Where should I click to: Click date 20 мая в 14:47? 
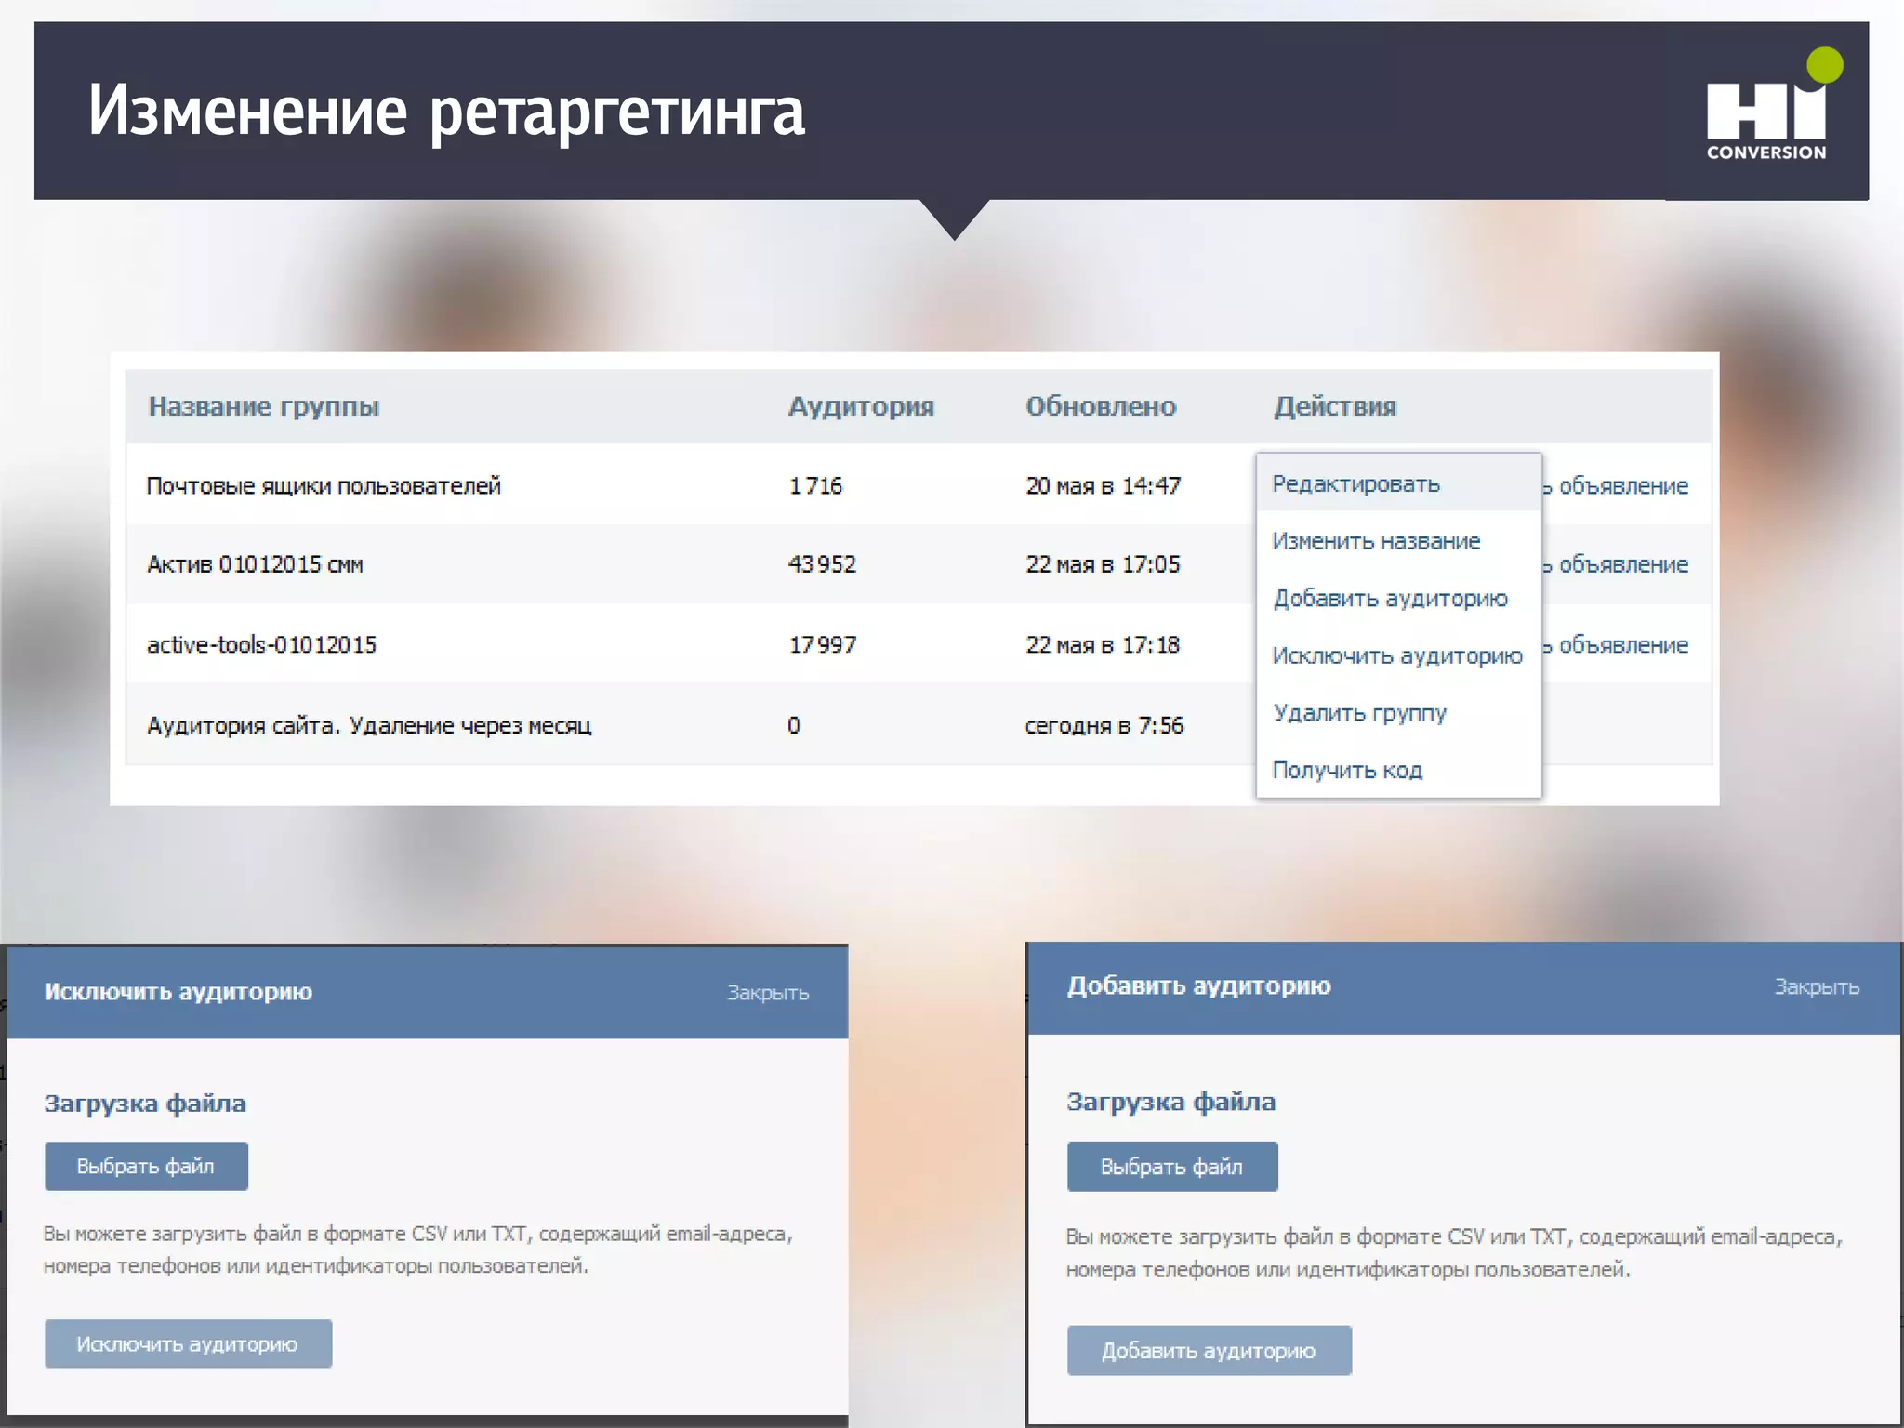point(1103,486)
